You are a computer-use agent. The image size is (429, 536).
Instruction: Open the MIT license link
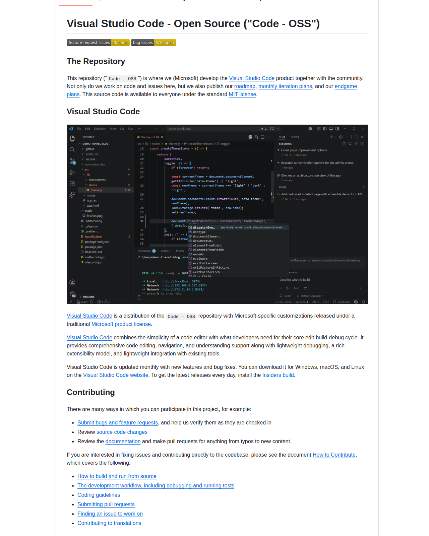pos(242,94)
